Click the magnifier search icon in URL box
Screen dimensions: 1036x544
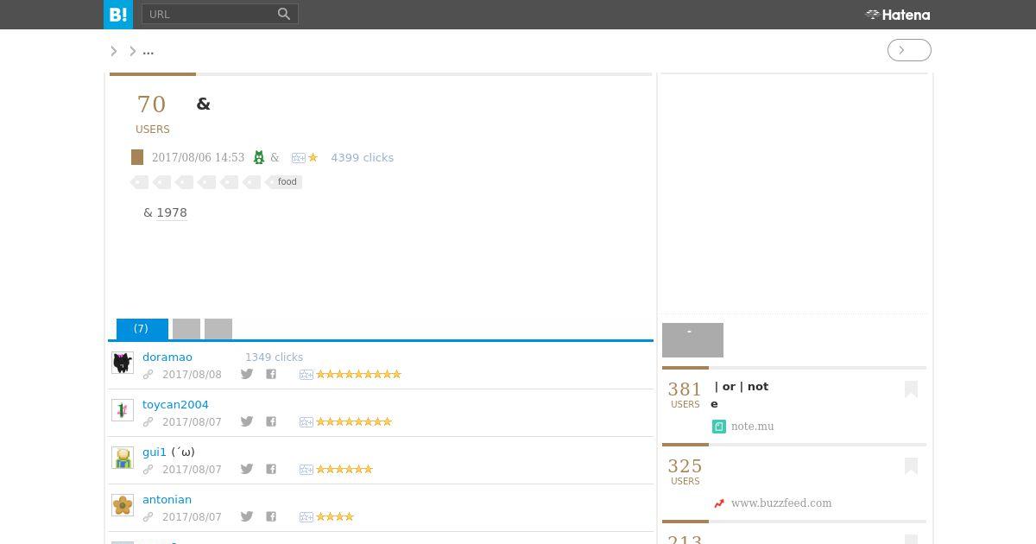pos(284,14)
